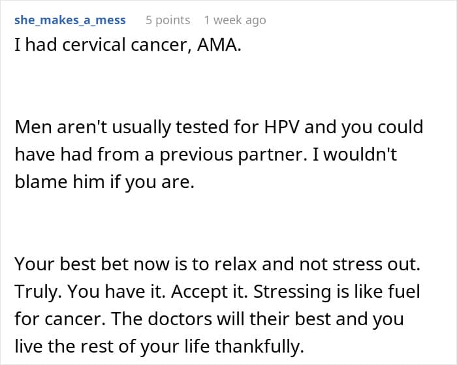The height and width of the screenshot is (365, 457).
Task: Click the word "Stressing" in the comment
Action: 262,292
